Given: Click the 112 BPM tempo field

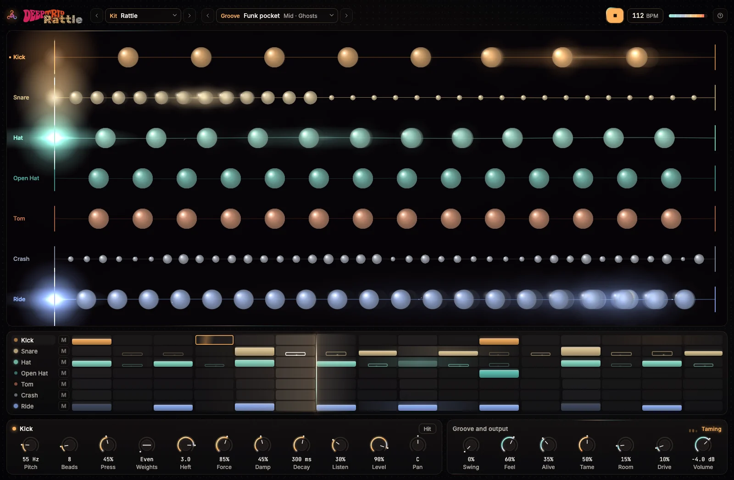Looking at the screenshot, I should click(x=645, y=16).
